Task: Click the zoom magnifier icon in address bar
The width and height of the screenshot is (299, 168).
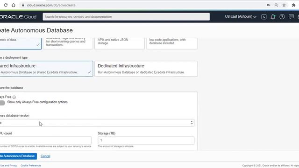Action: (x=276, y=5)
